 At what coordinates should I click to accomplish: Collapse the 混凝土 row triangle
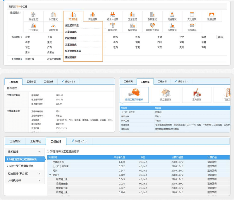point(50,175)
